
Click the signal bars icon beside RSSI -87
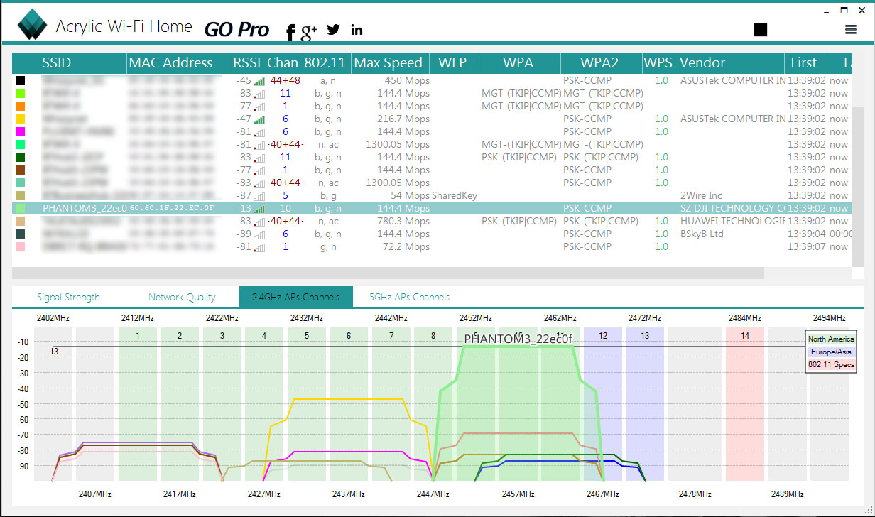pyautogui.click(x=259, y=196)
